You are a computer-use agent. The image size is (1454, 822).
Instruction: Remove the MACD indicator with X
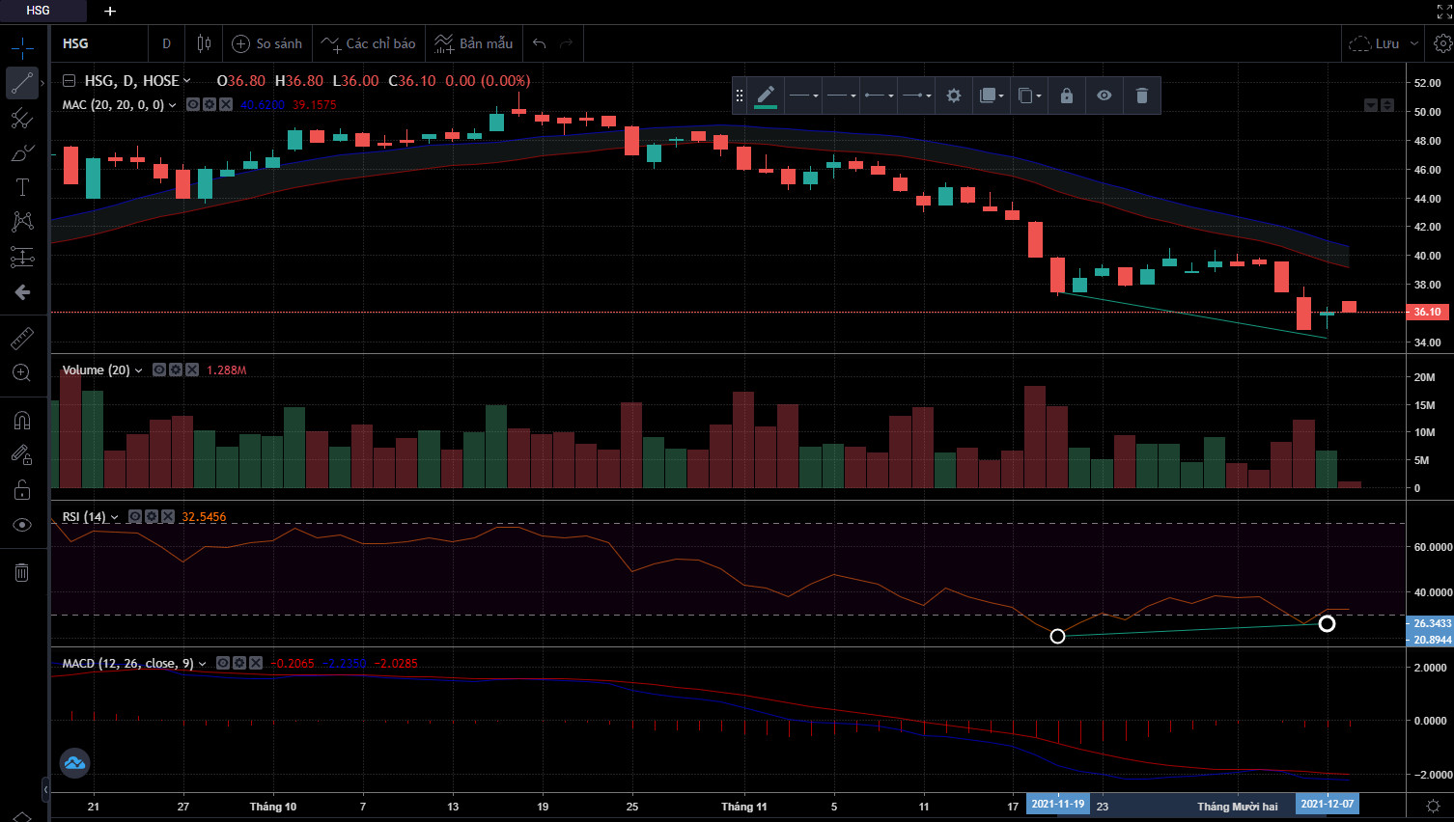coord(256,663)
